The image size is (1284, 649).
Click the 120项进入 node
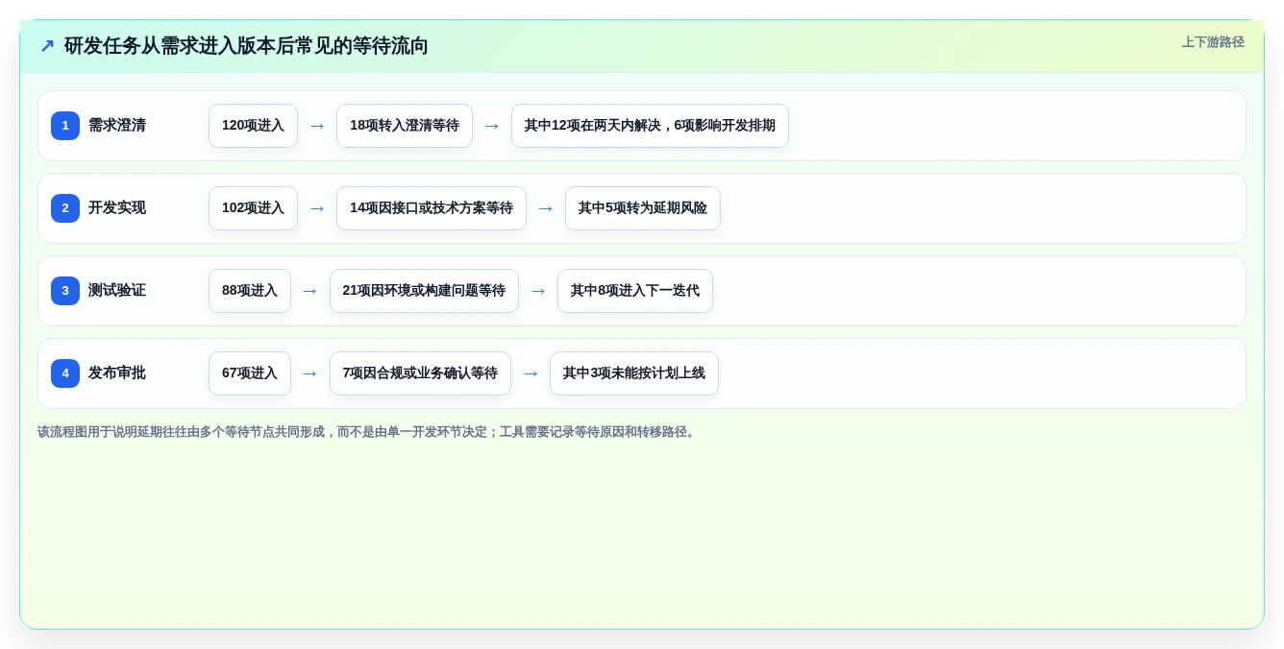(253, 126)
